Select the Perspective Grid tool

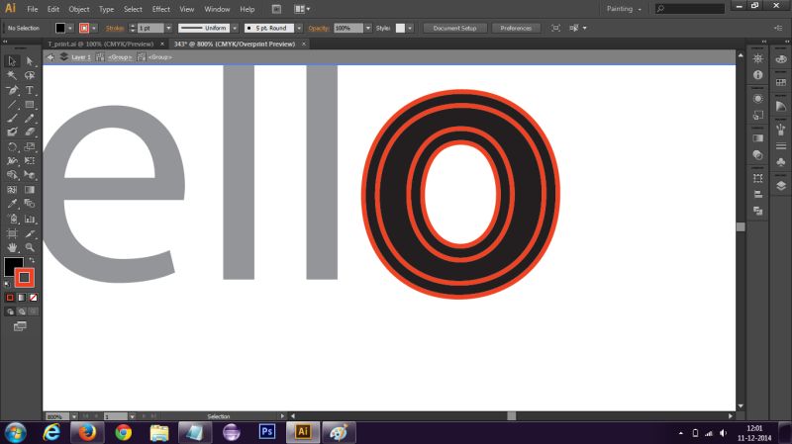30,175
